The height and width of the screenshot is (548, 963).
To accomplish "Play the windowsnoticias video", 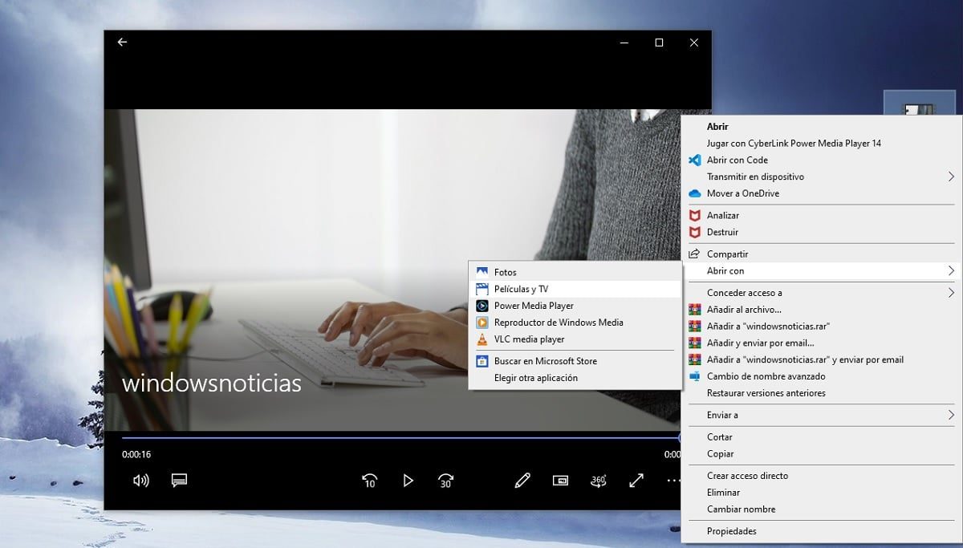I will (x=408, y=481).
